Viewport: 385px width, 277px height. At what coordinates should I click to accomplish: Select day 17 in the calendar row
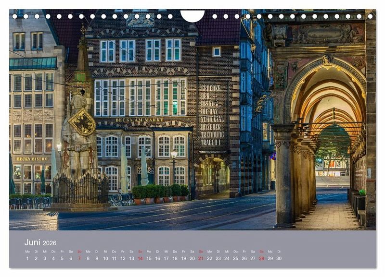(166, 258)
